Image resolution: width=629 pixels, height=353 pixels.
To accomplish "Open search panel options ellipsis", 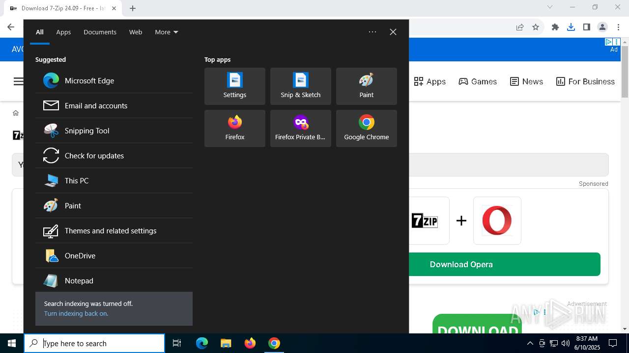I will 372,32.
